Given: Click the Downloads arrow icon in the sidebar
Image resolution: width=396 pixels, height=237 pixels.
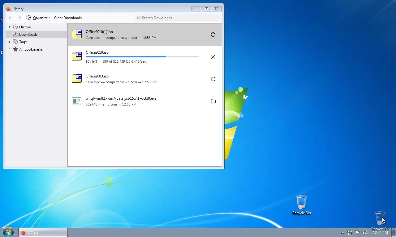Looking at the screenshot, I should pyautogui.click(x=15, y=34).
